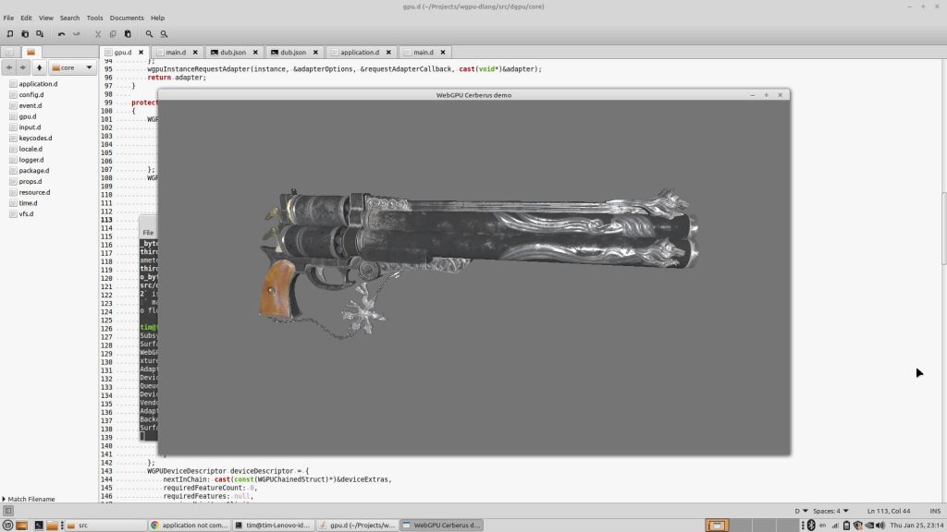Open the search and replace tool
Image resolution: width=947 pixels, height=532 pixels.
165,34
